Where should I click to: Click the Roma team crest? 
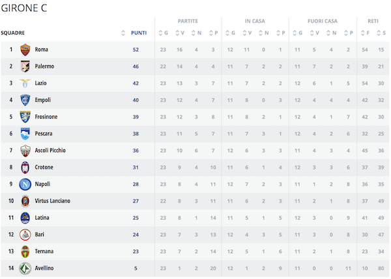click(25, 50)
